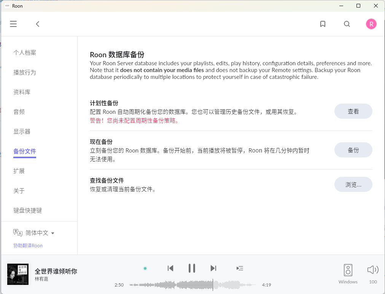385x294 pixels.
Task: Open bookmarks icon in top bar
Action: [323, 24]
